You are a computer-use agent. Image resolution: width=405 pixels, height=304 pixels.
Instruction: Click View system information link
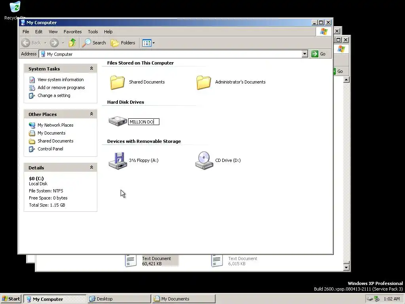(61, 80)
